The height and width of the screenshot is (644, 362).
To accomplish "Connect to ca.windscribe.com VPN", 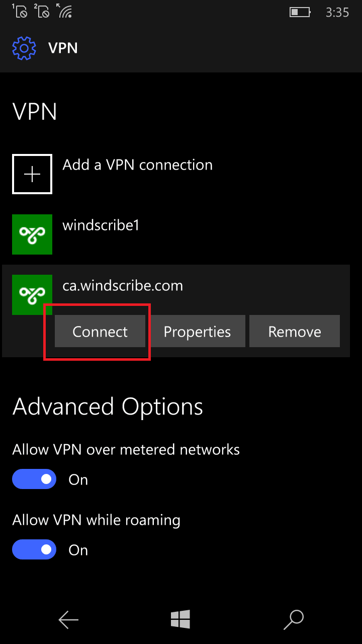I will (x=100, y=332).
